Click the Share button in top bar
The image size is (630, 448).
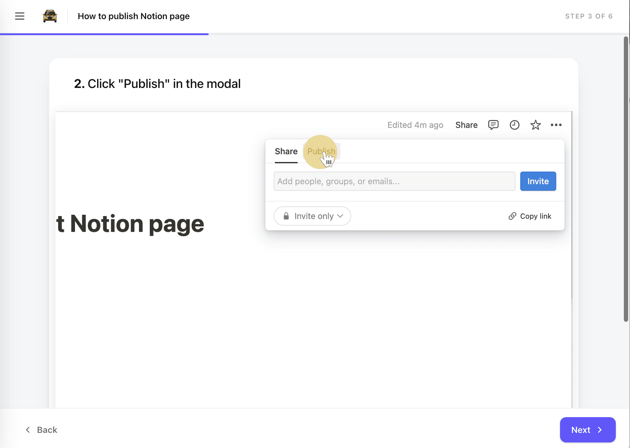point(466,125)
